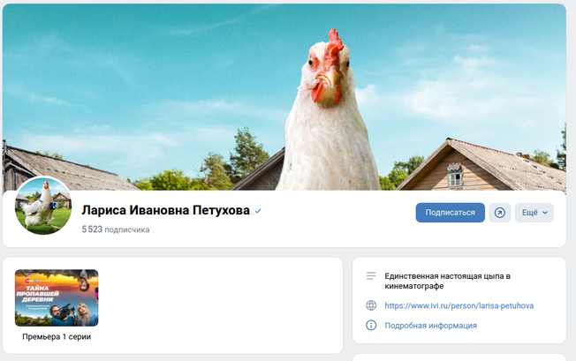
Task: Open the ivi.ru larisa-petuhova link
Action: point(459,305)
